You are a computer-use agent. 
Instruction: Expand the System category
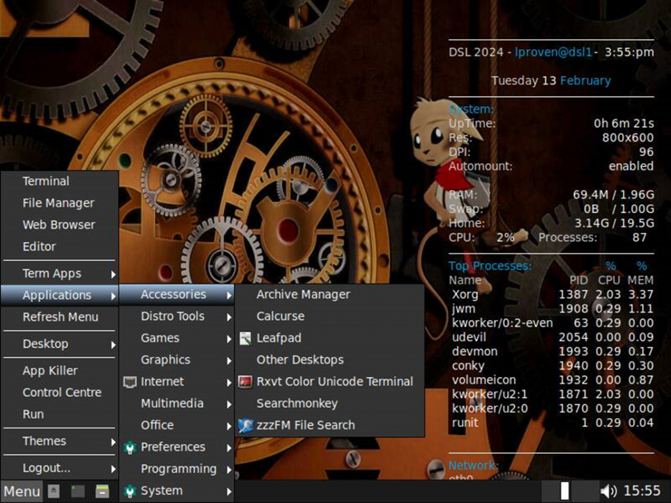click(x=177, y=491)
